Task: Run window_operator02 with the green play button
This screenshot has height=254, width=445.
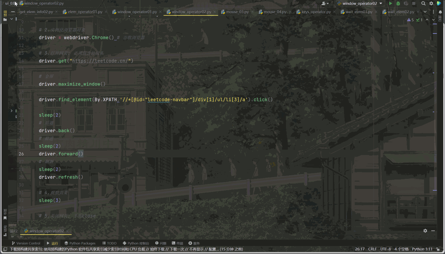Action: 390,3
